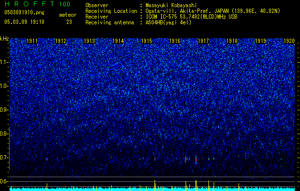Click the date stamp 05.03.09 19:10
The image size is (300, 191).
coord(24,22)
